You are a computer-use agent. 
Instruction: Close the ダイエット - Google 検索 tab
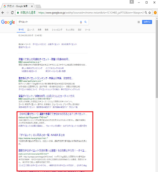pos(32,7)
